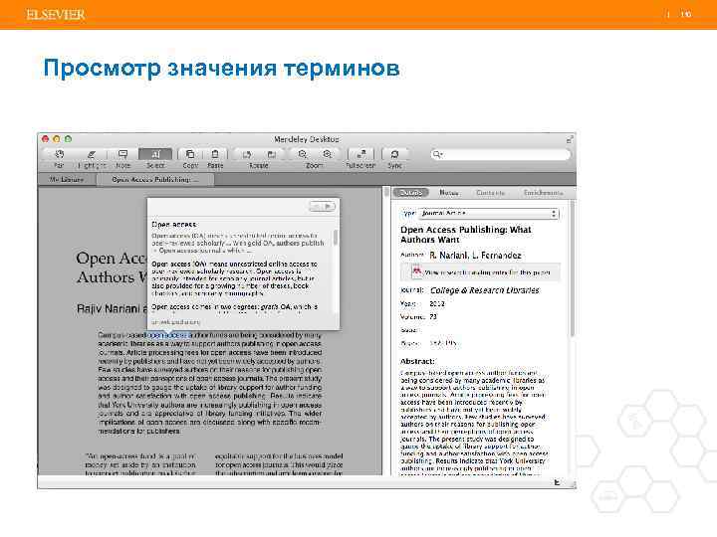Click the Open access heading in popup
The image size is (717, 537).
(x=174, y=224)
